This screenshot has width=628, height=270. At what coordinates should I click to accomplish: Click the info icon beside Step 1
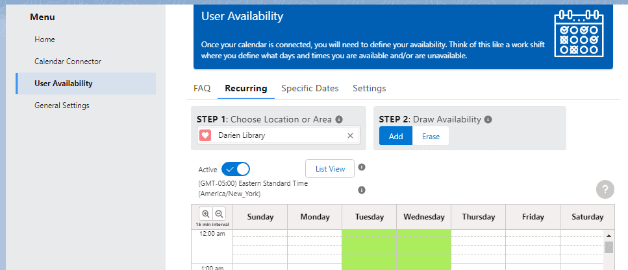pyautogui.click(x=339, y=120)
